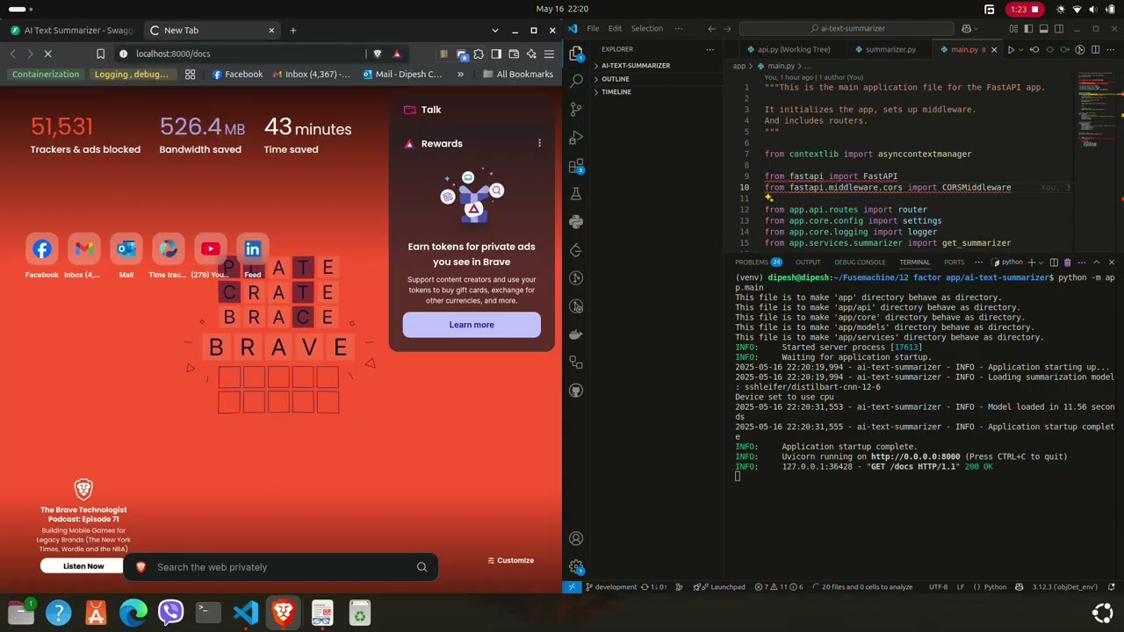The height and width of the screenshot is (632, 1124).
Task: Open the Edit menu in VS Code
Action: click(x=615, y=28)
